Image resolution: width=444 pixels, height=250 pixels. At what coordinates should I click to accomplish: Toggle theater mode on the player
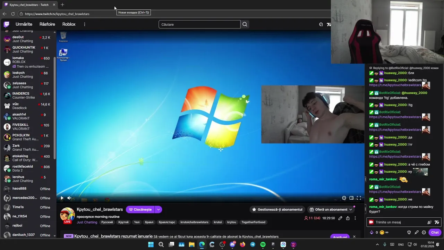351,198
